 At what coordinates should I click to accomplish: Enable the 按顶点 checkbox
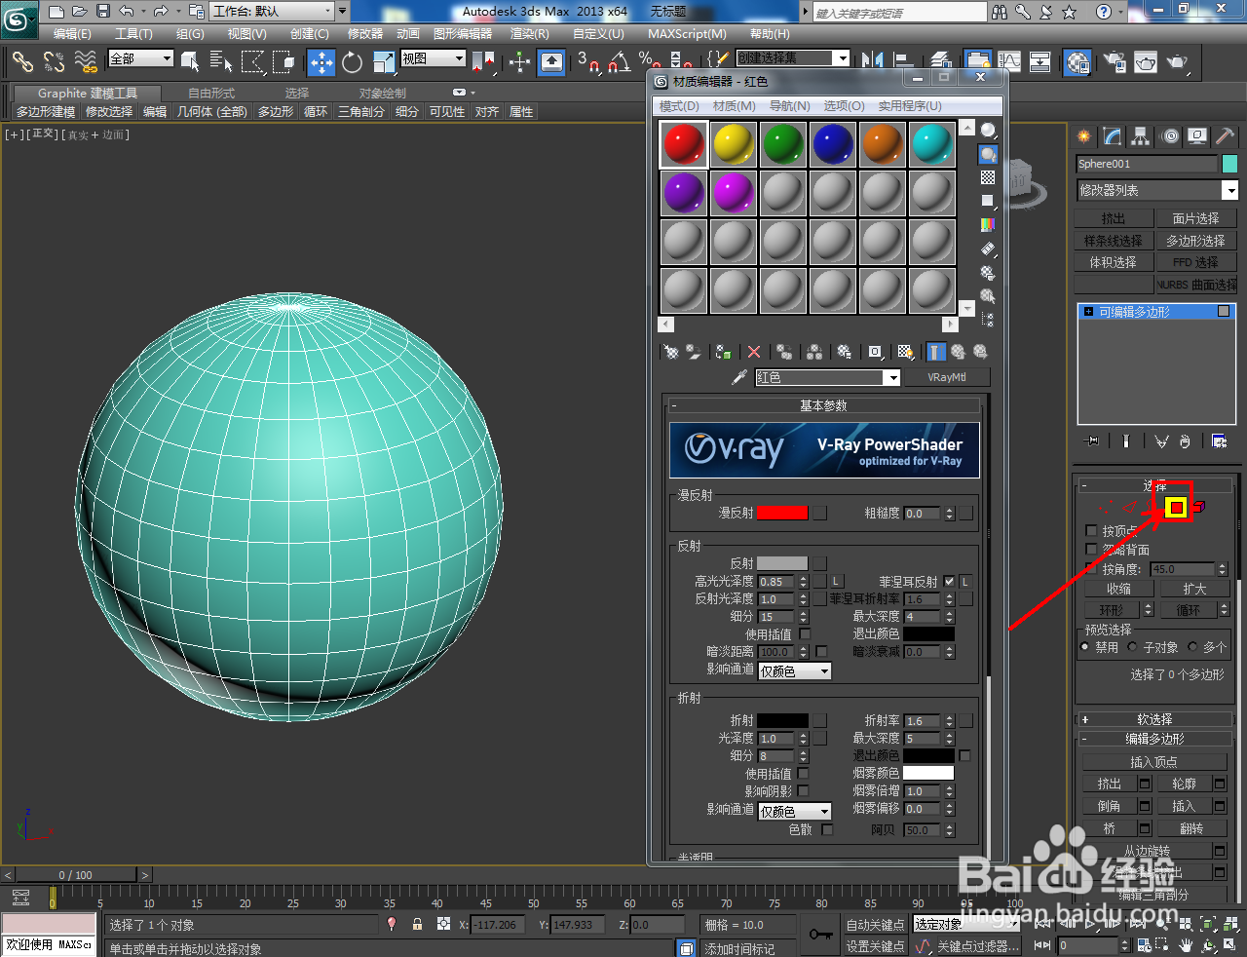click(x=1091, y=531)
